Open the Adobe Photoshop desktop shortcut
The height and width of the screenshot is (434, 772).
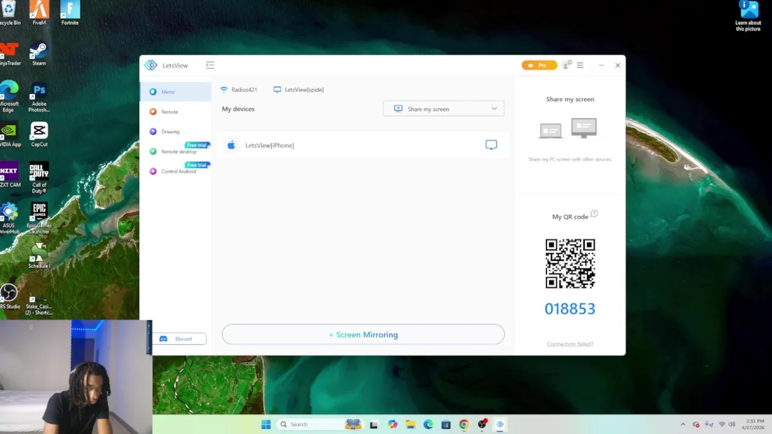click(x=39, y=98)
